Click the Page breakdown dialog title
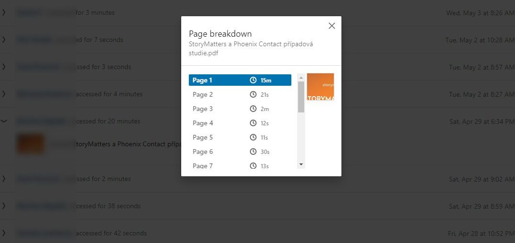 (220, 33)
